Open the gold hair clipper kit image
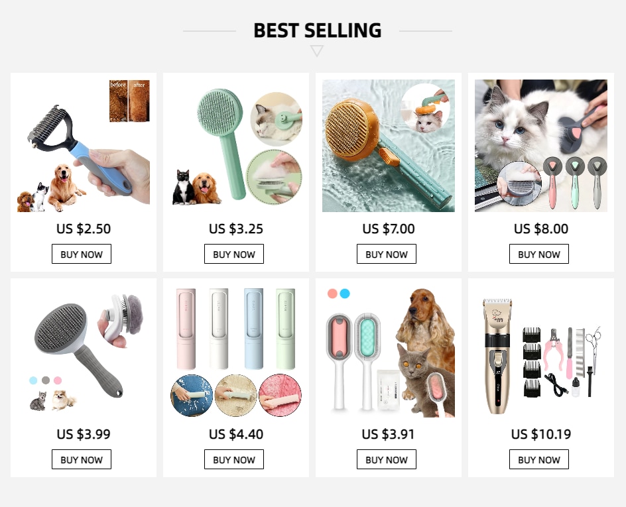Image resolution: width=626 pixels, height=507 pixels. pos(541,351)
